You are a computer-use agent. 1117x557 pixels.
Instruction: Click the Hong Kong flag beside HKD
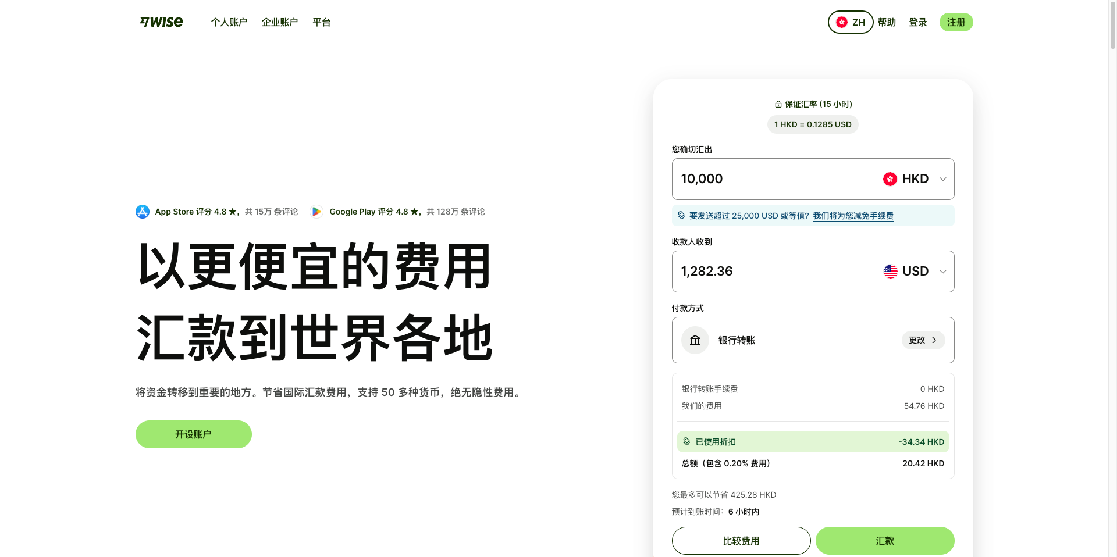890,179
